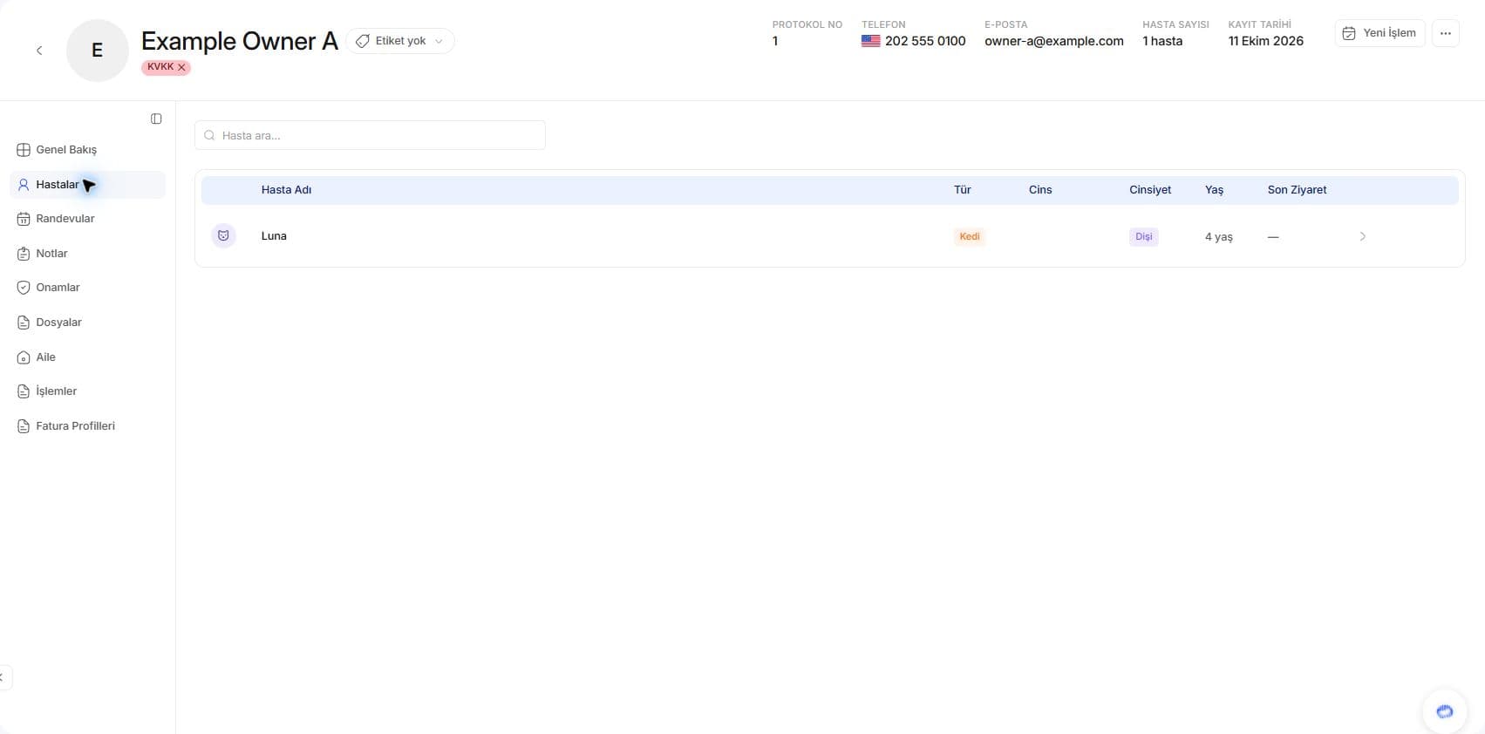Viewport: 1485px width, 734px height.
Task: Click the owner avatar letter E
Action: point(98,51)
